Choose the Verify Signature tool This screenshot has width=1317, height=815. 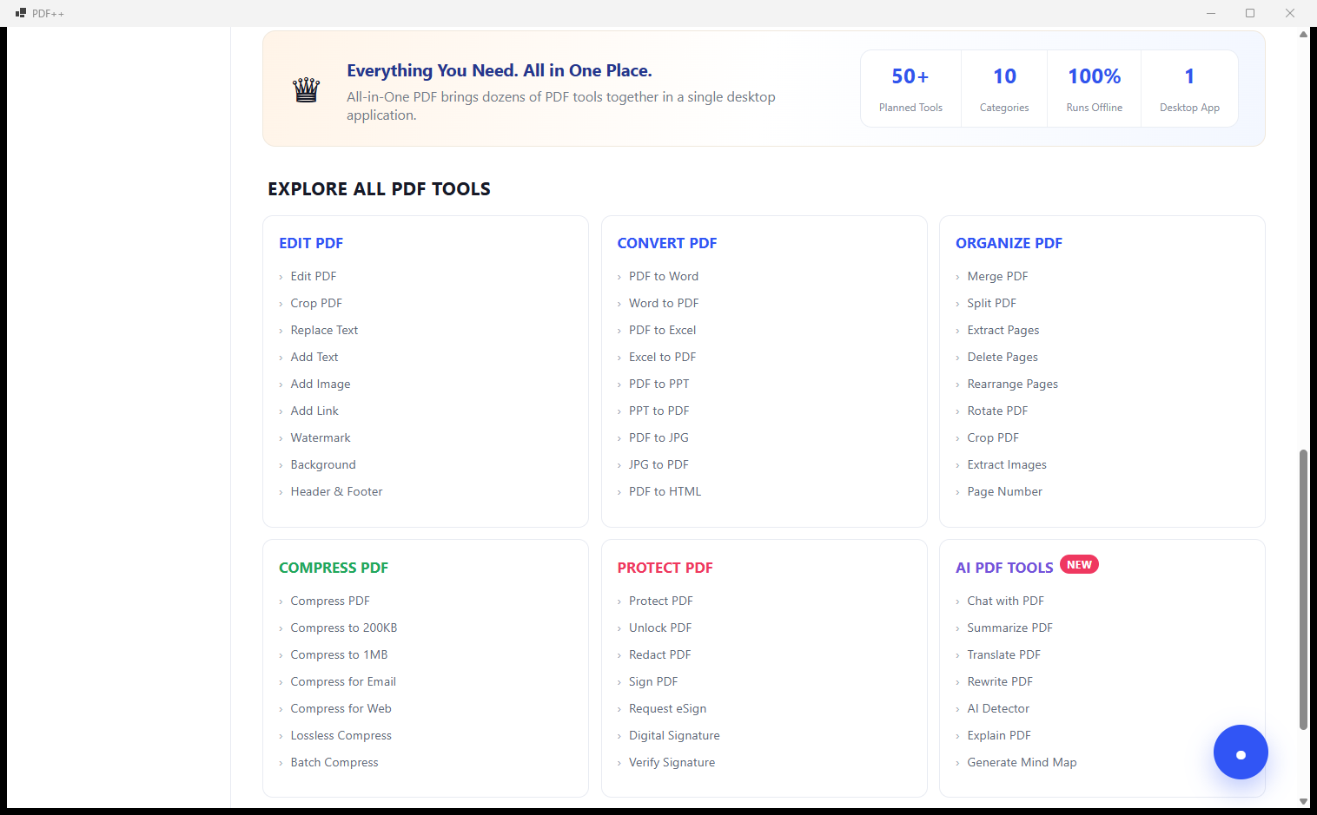672,762
